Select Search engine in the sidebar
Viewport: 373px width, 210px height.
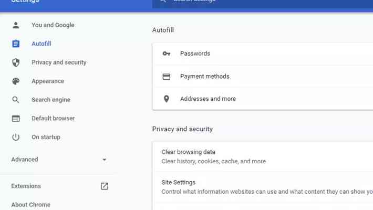pos(51,100)
